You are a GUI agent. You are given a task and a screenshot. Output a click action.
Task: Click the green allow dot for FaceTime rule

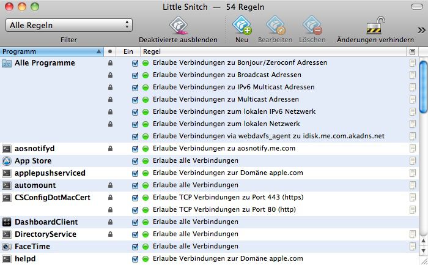click(146, 247)
